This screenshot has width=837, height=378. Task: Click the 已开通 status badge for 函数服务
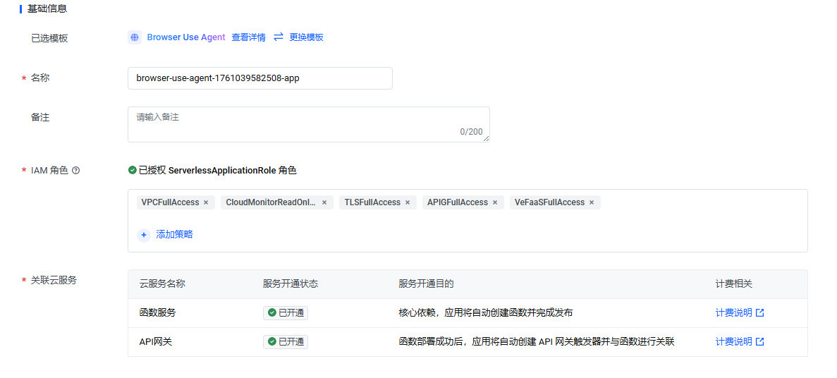pyautogui.click(x=286, y=312)
